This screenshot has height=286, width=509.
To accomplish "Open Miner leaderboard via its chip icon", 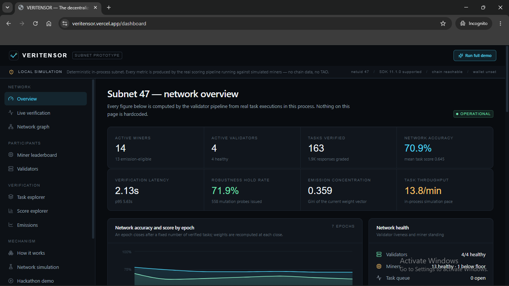I will coord(11,155).
